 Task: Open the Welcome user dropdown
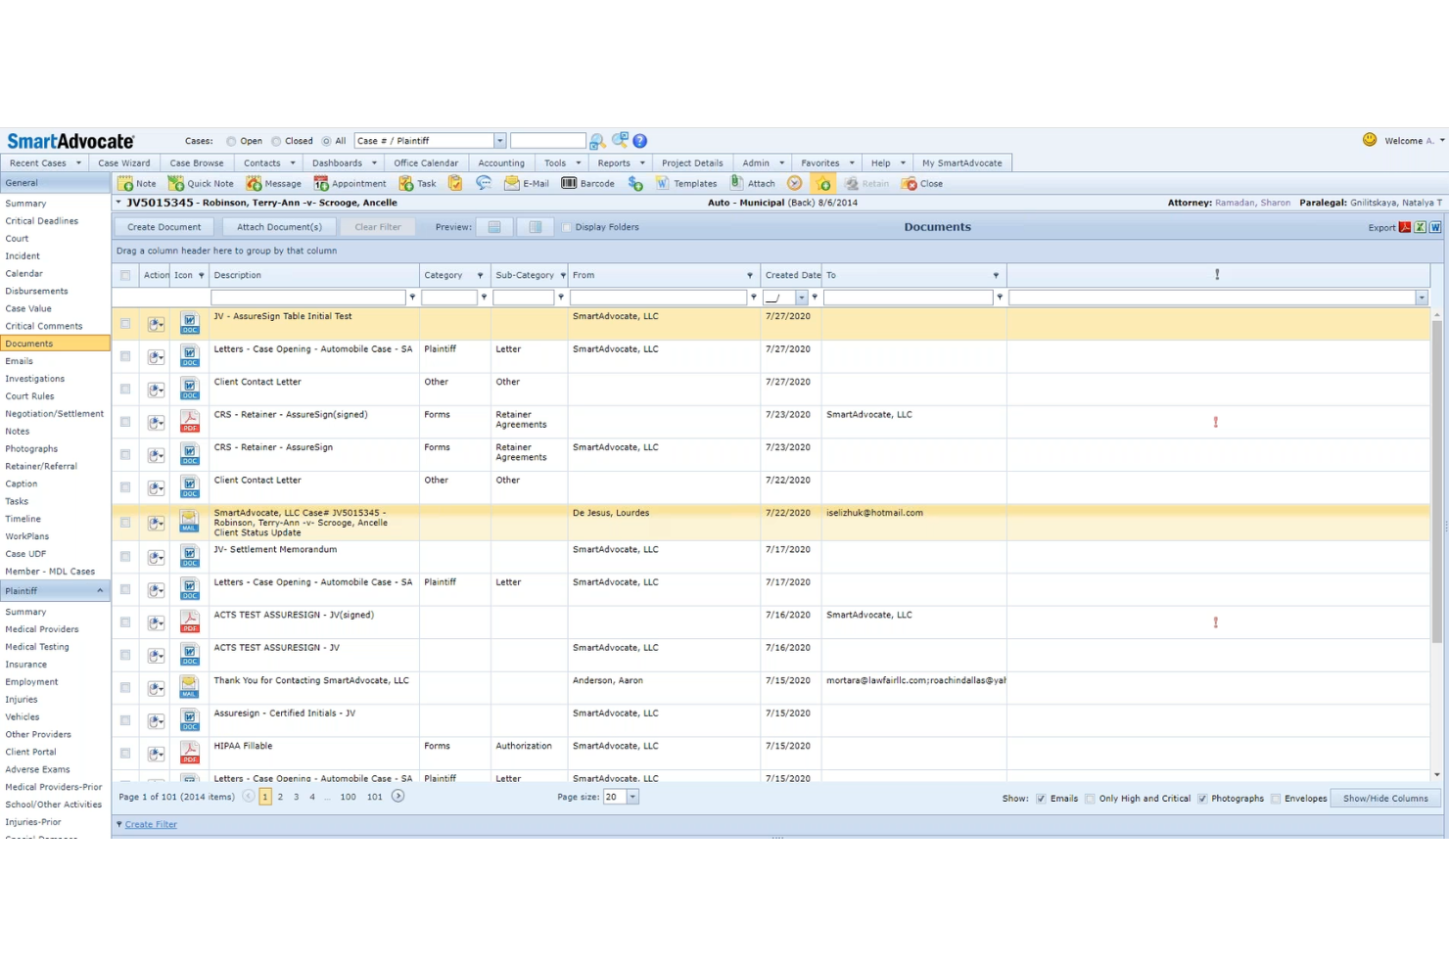[x=1442, y=141]
